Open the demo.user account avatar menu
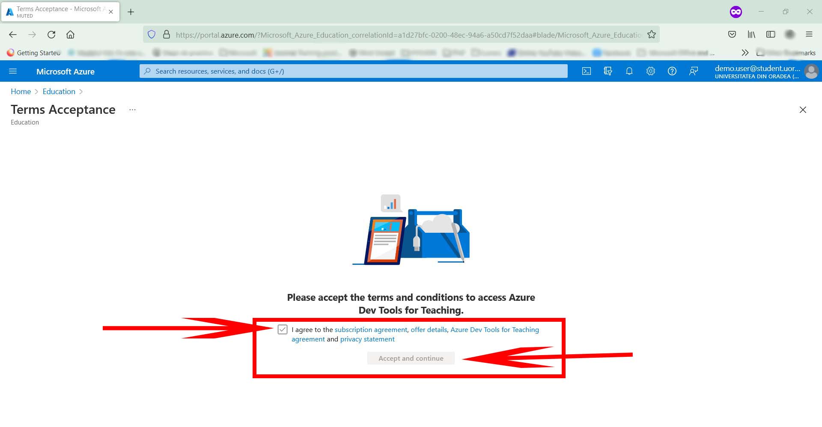The image size is (822, 427). click(811, 71)
